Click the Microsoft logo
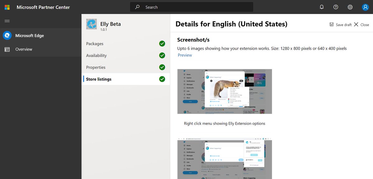The height and width of the screenshot is (179, 373). click(x=7, y=7)
